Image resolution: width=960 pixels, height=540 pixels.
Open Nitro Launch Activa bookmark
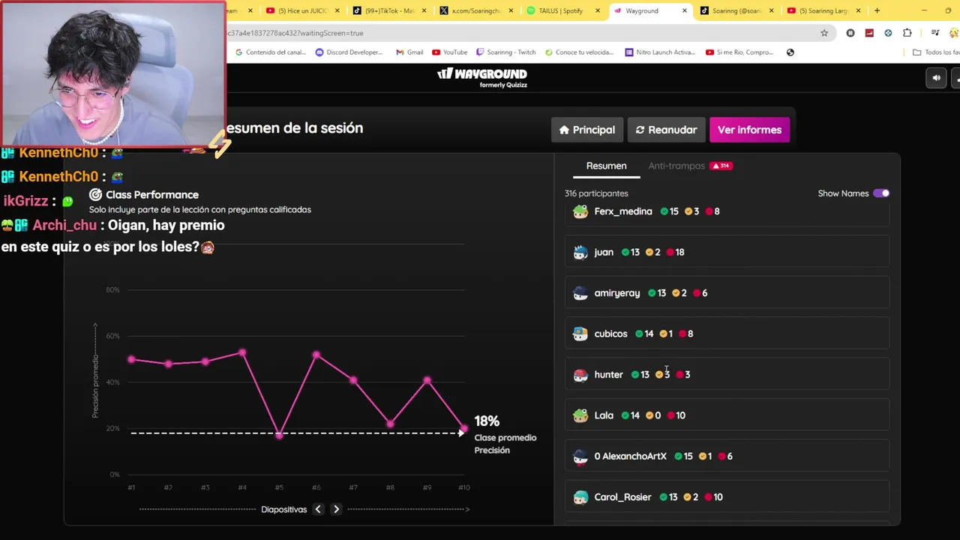point(660,52)
